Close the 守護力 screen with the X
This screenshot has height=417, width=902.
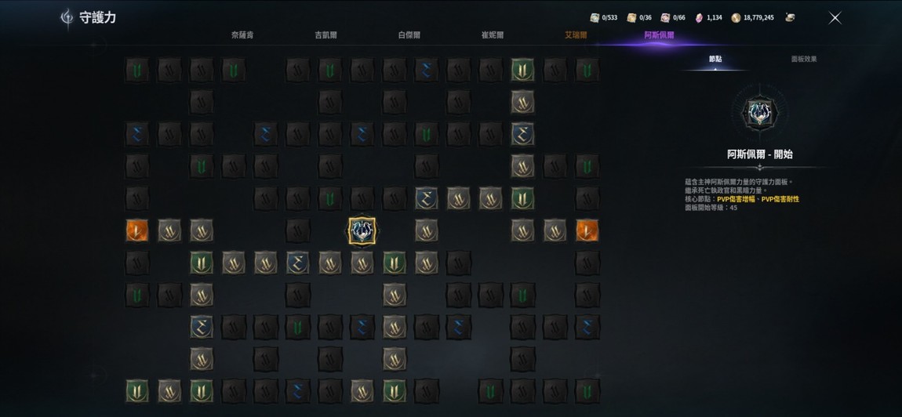click(835, 18)
